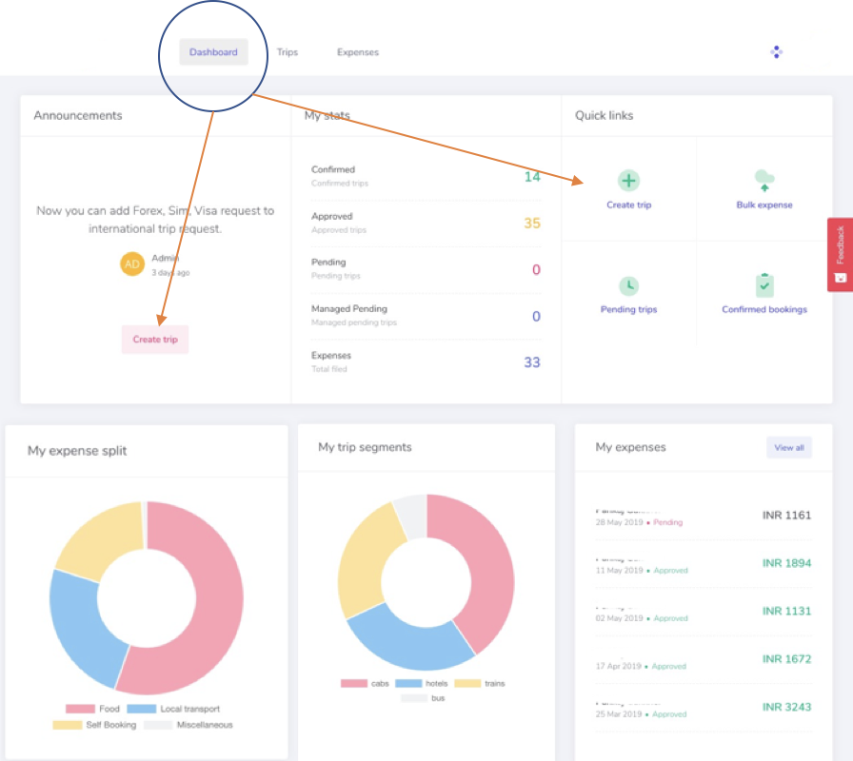Click the Local transport legend swatch
Image resolution: width=853 pixels, height=761 pixels.
[142, 709]
